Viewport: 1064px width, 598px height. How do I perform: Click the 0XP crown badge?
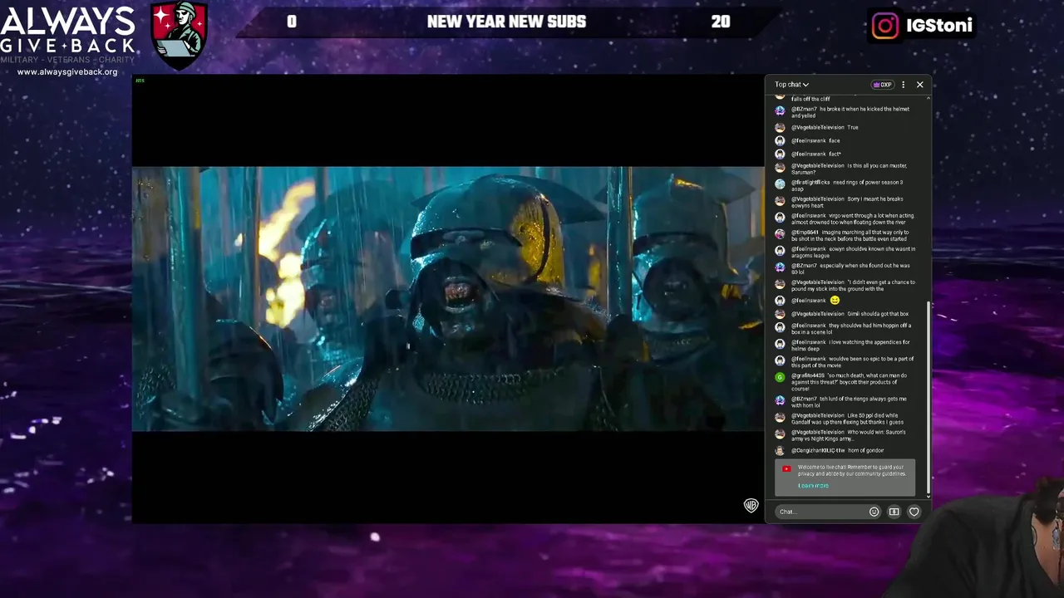[882, 84]
